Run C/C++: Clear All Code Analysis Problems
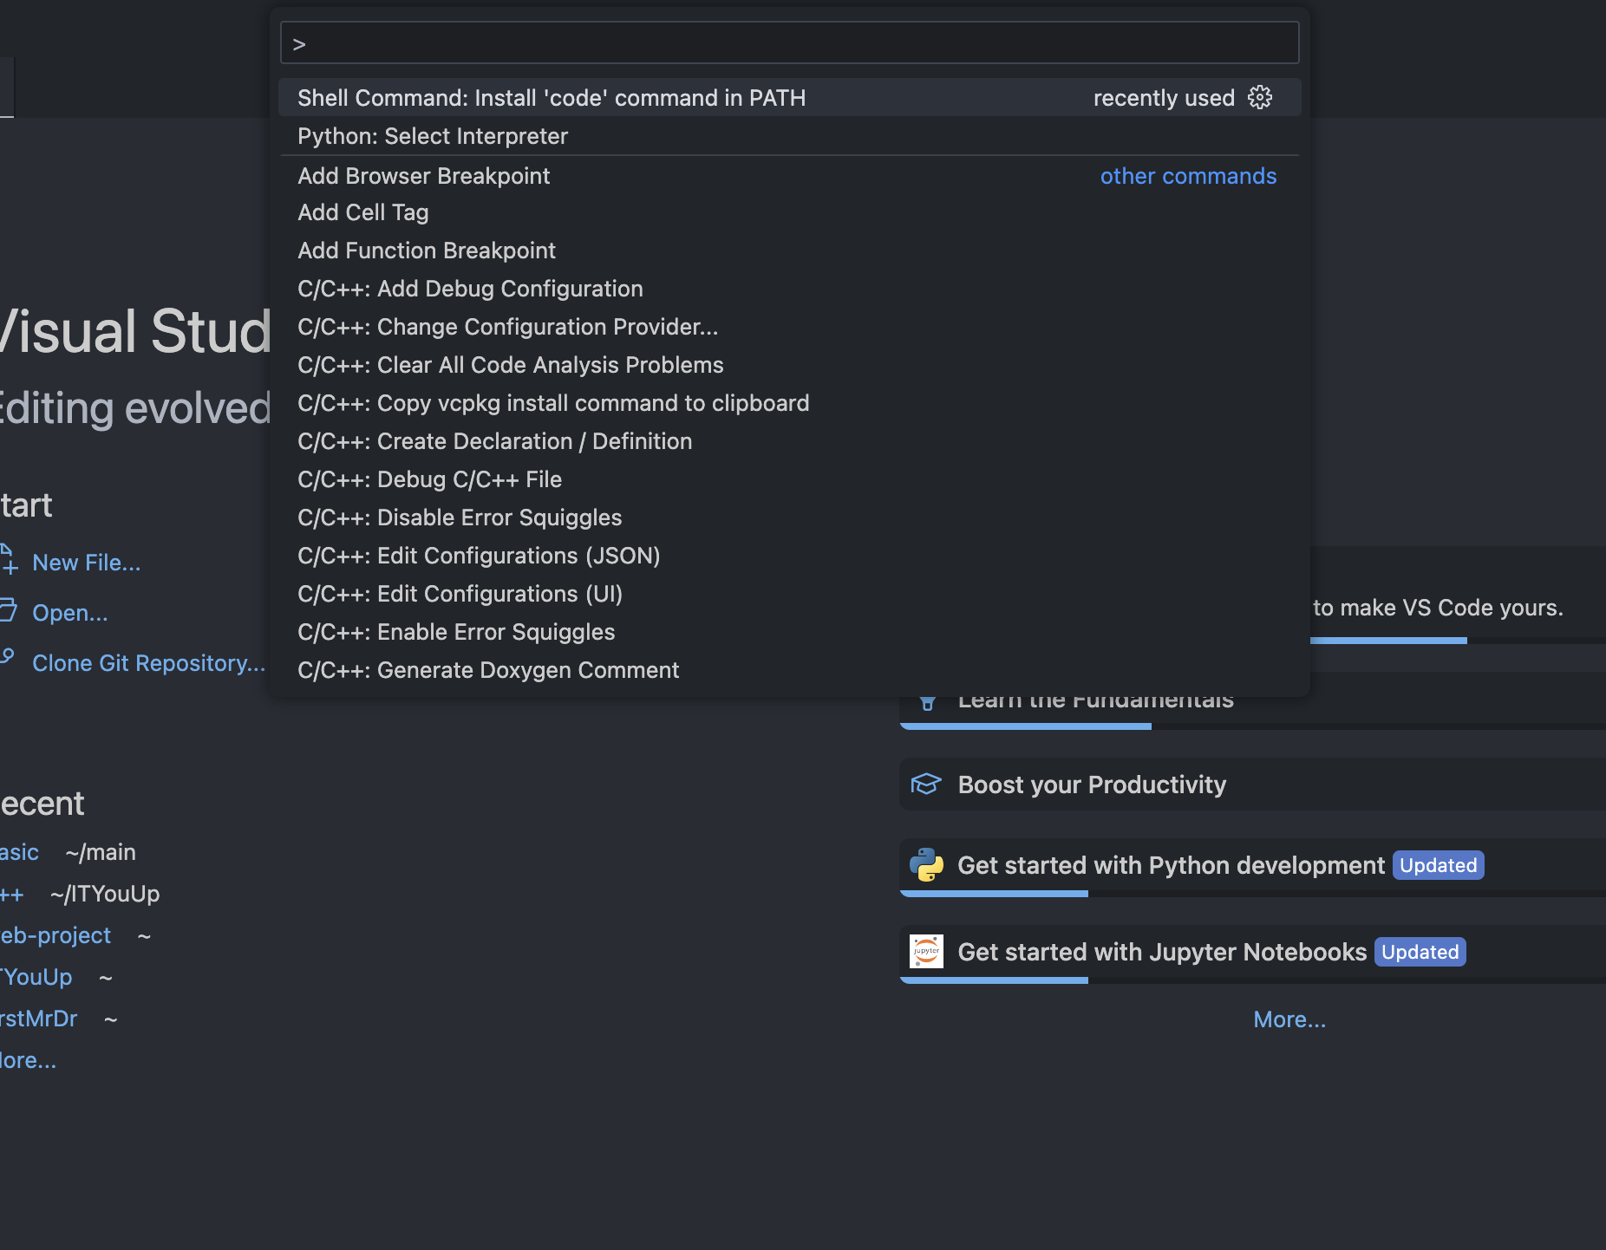Screen dimensions: 1606x1250 click(x=789, y=365)
